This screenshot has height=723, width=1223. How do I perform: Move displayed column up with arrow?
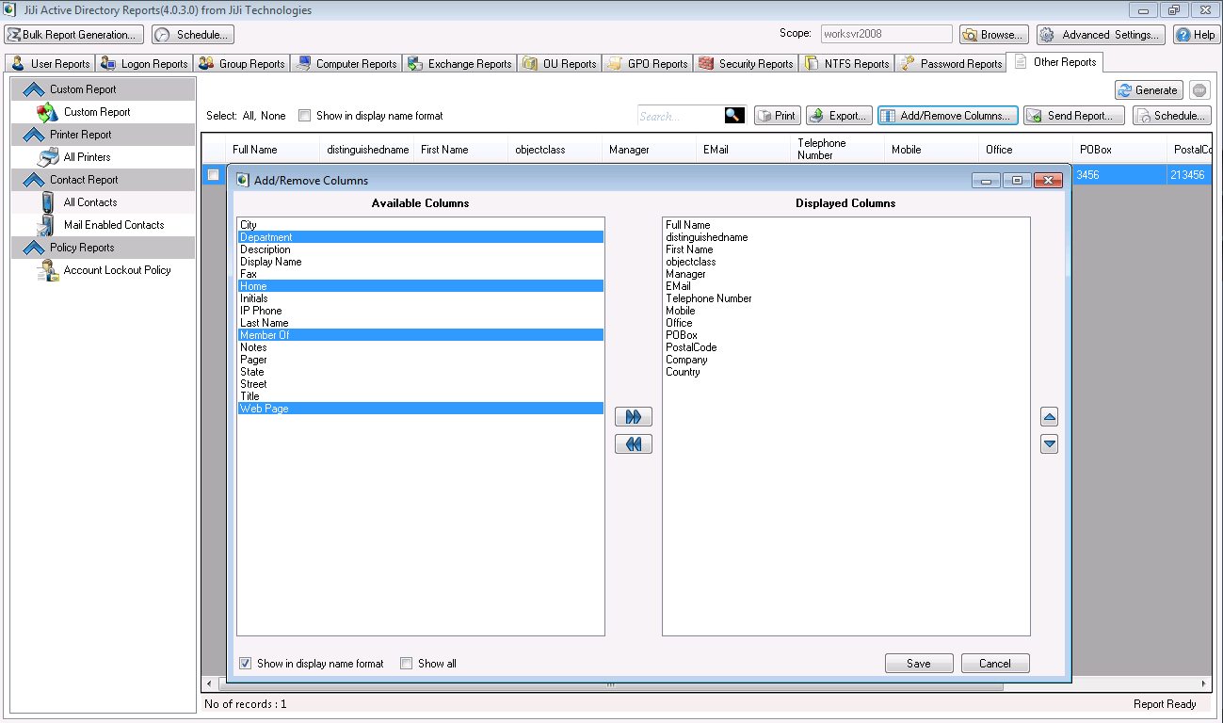point(1050,417)
